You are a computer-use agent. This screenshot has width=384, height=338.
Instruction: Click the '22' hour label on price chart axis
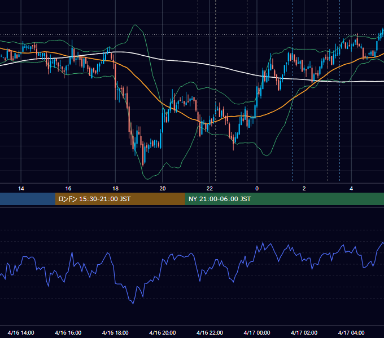210,189
